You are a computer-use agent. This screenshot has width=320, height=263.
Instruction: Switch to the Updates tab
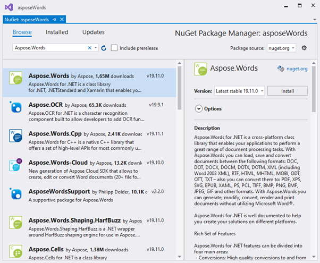94,32
